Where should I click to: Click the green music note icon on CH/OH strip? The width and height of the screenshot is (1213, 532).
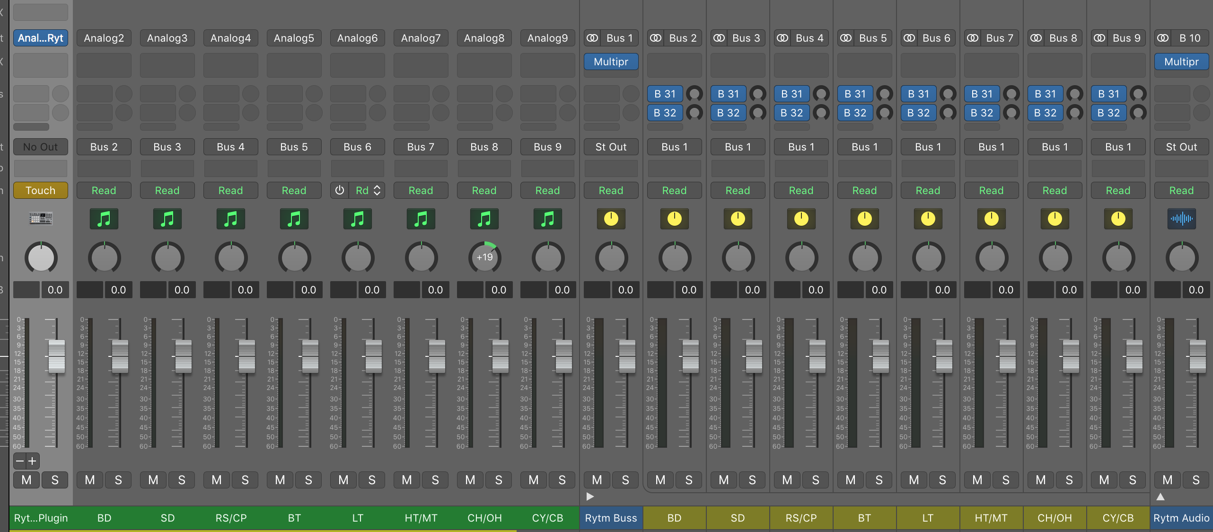484,219
